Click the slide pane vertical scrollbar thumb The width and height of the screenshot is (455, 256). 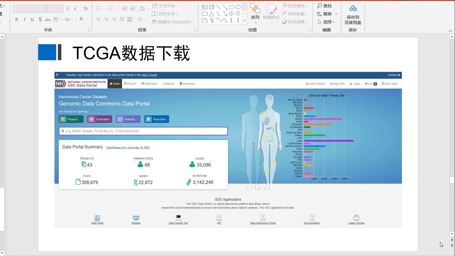point(452,180)
